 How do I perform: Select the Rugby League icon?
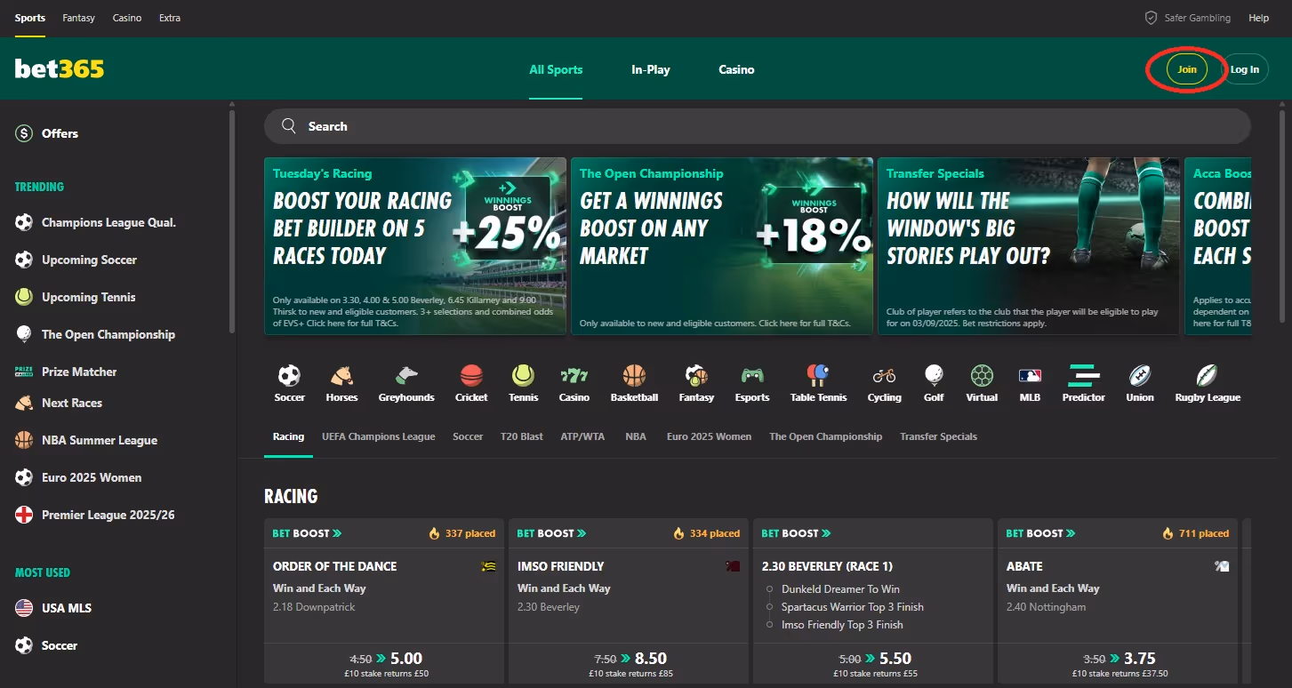[x=1208, y=375]
